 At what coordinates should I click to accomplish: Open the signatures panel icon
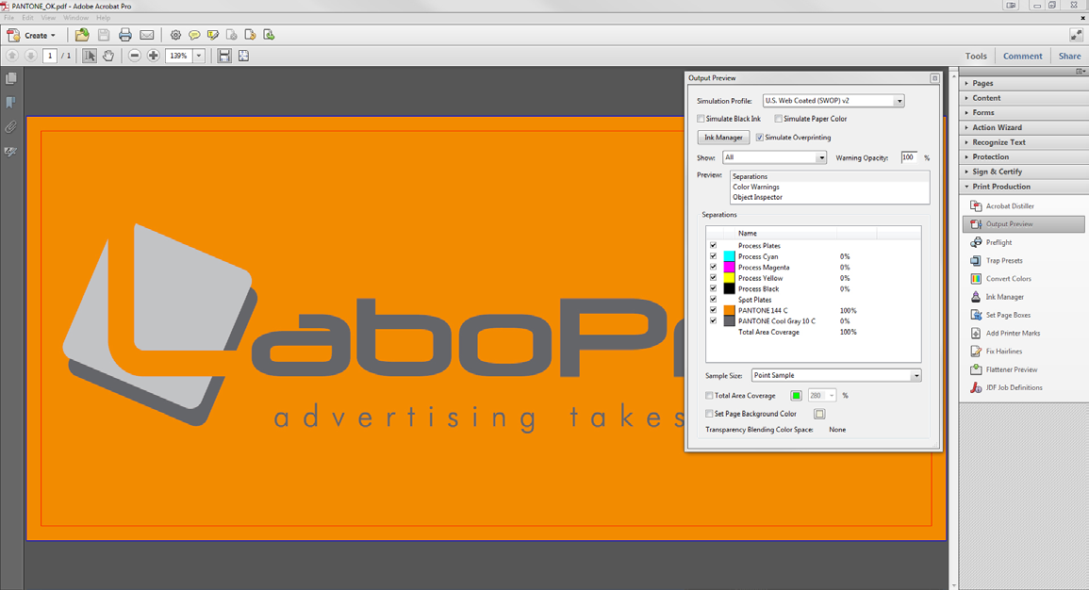pyautogui.click(x=11, y=152)
